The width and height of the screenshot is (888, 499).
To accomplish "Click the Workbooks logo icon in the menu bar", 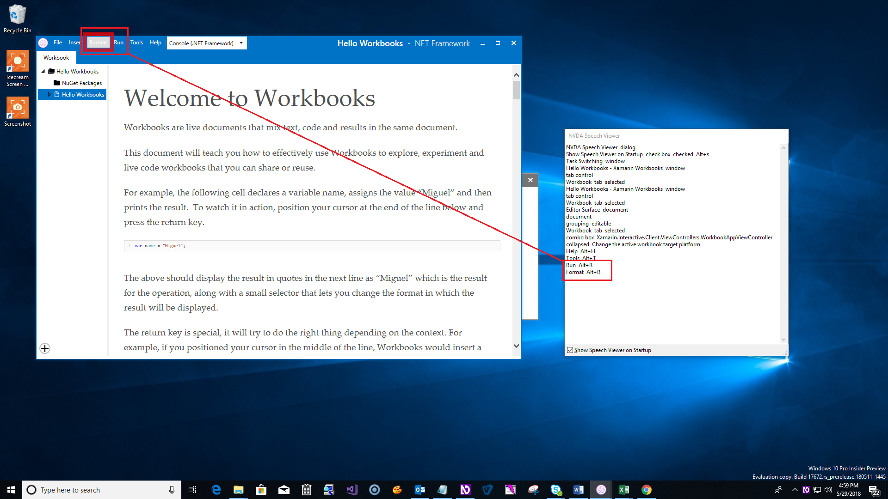I will coord(43,43).
